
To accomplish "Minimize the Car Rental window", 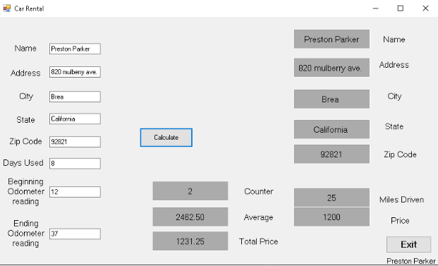I will coord(376,8).
